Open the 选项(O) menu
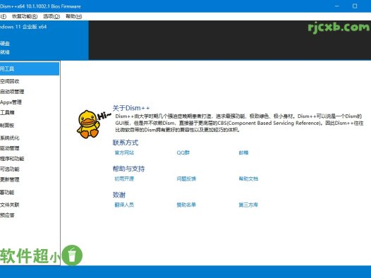 point(51,16)
